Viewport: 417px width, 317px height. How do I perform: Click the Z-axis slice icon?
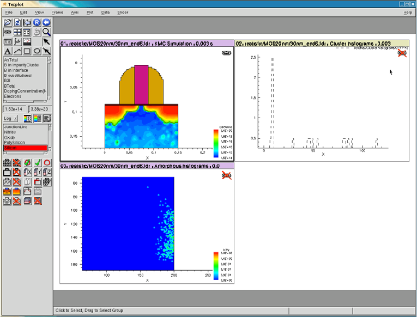[47, 172]
